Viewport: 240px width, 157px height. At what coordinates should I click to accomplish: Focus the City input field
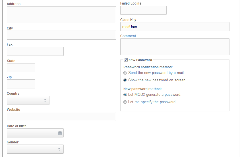pyautogui.click(x=61, y=35)
